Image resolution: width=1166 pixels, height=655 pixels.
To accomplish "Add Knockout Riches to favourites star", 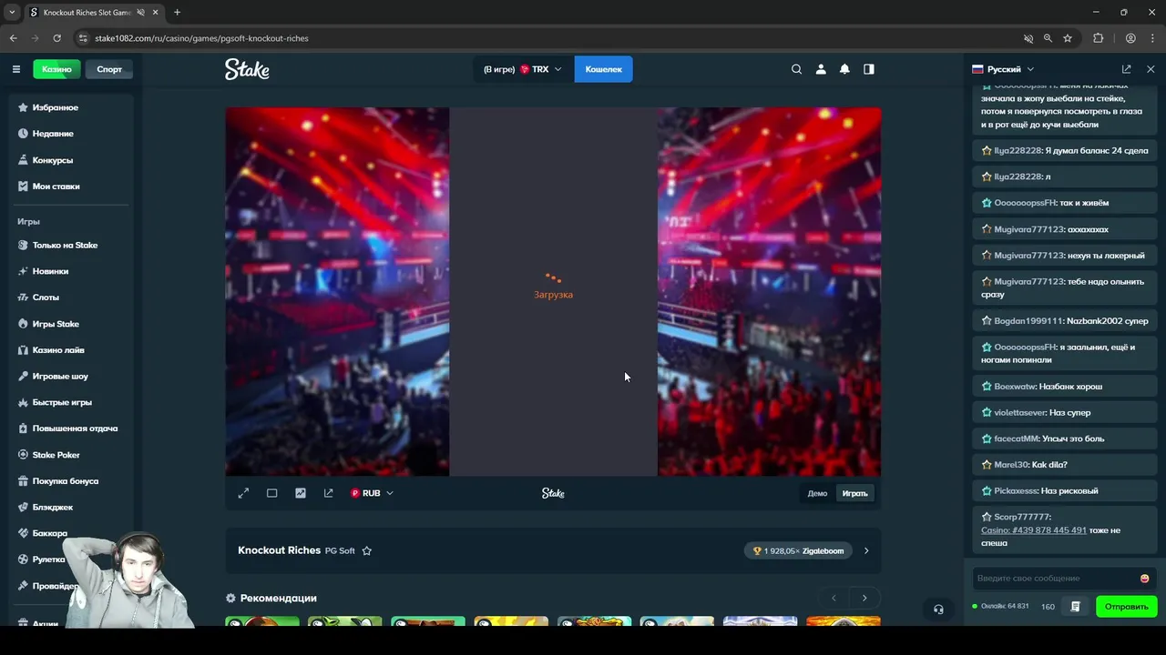I will pyautogui.click(x=367, y=550).
